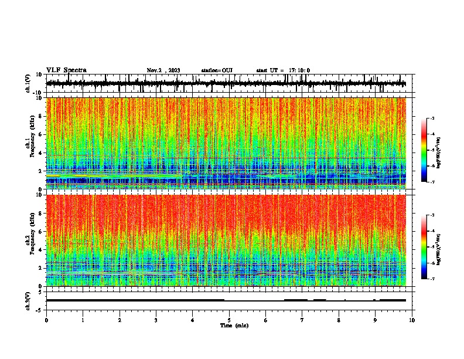Click time axis tick label '1'

coord(83,320)
